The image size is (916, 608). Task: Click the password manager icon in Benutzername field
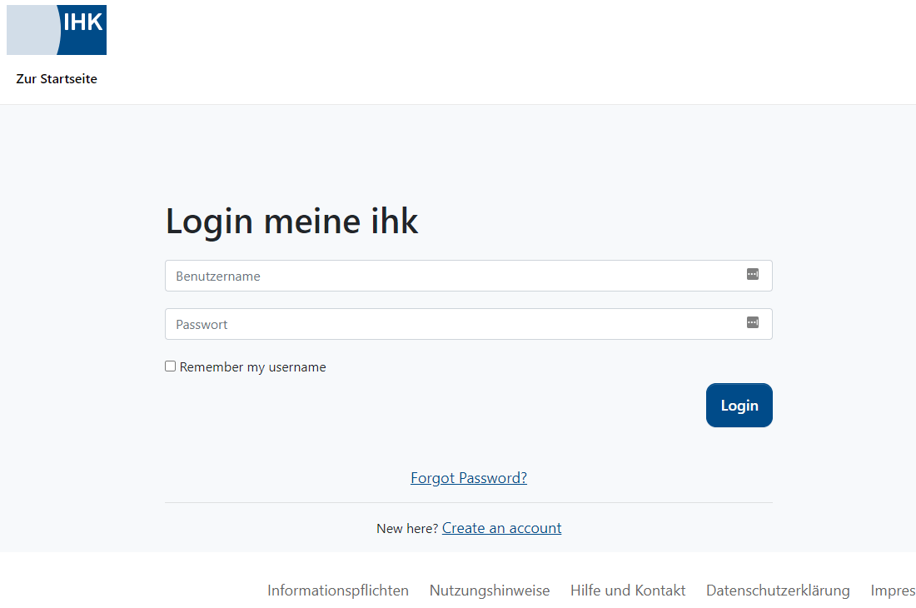(x=753, y=274)
